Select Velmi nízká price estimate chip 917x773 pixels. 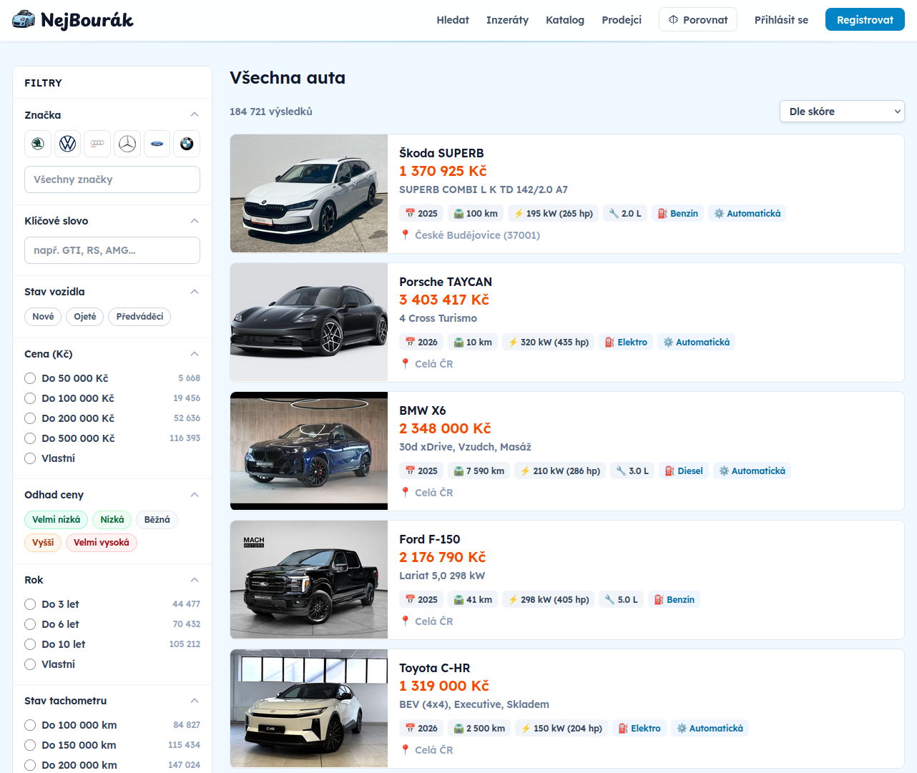[x=57, y=520]
